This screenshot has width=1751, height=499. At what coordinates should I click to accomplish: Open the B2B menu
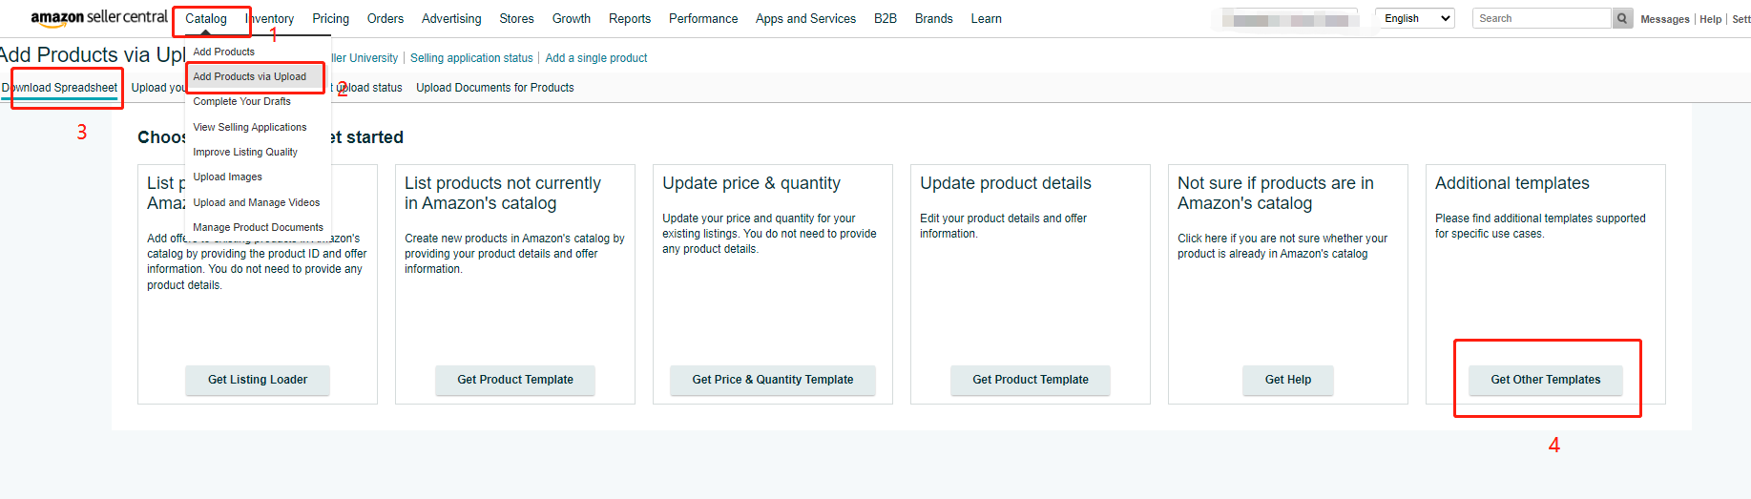[886, 18]
